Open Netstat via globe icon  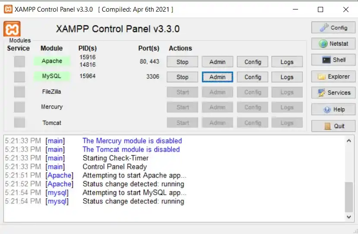point(333,44)
